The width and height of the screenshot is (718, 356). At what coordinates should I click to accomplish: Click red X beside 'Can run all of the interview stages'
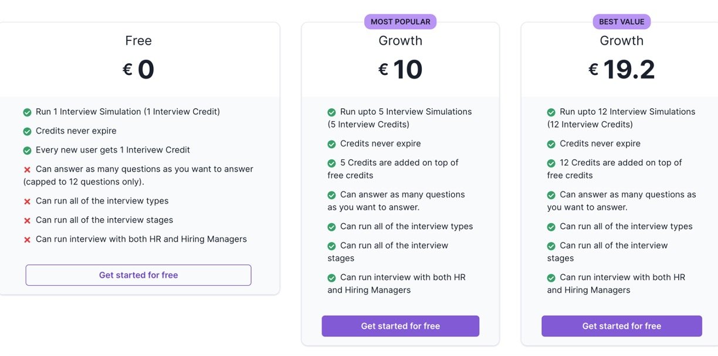coord(27,221)
